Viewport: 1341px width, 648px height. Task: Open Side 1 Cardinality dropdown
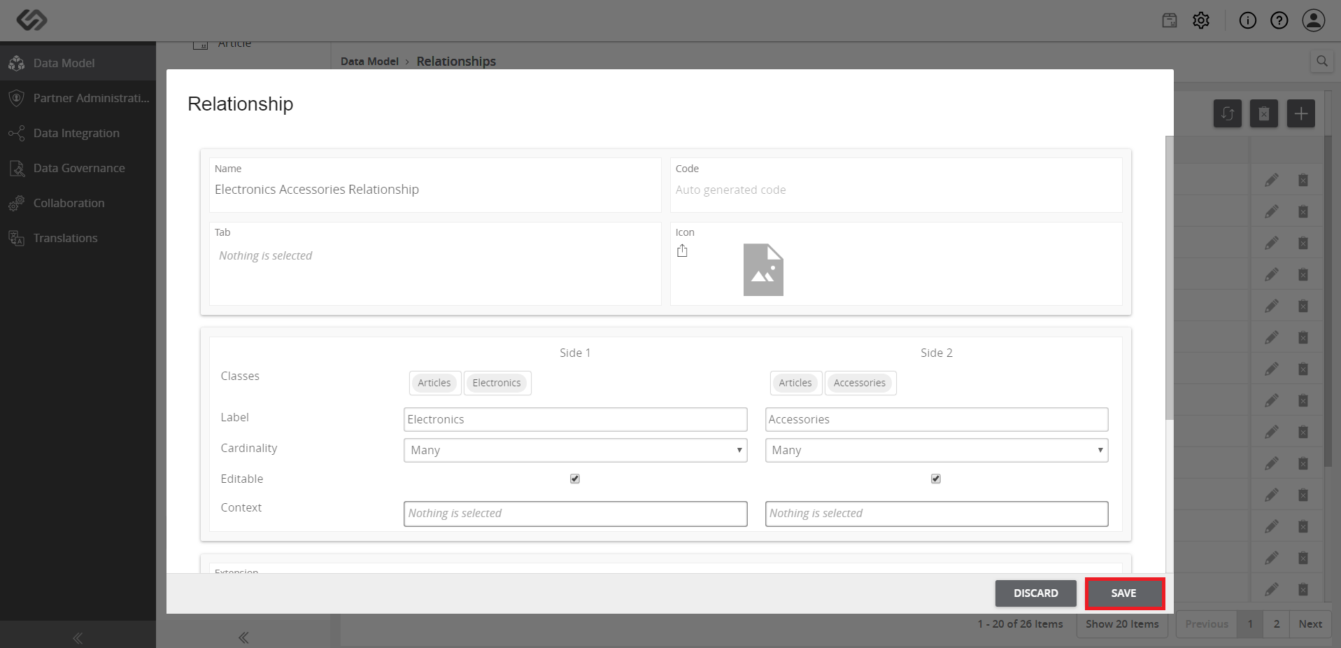575,450
